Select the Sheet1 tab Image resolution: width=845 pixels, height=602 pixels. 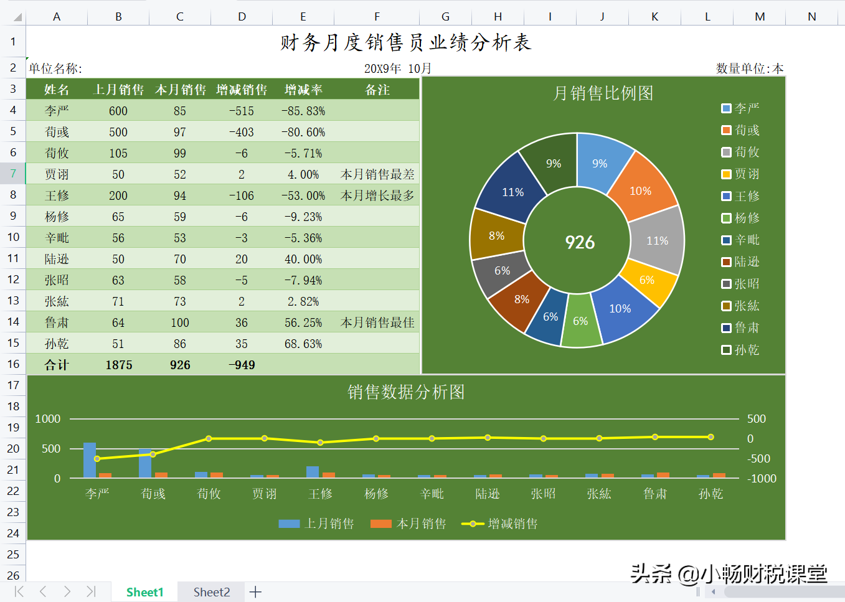tap(144, 592)
